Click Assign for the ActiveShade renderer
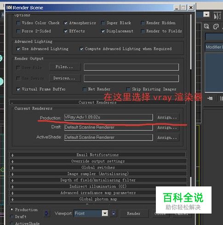 [x=167, y=138]
